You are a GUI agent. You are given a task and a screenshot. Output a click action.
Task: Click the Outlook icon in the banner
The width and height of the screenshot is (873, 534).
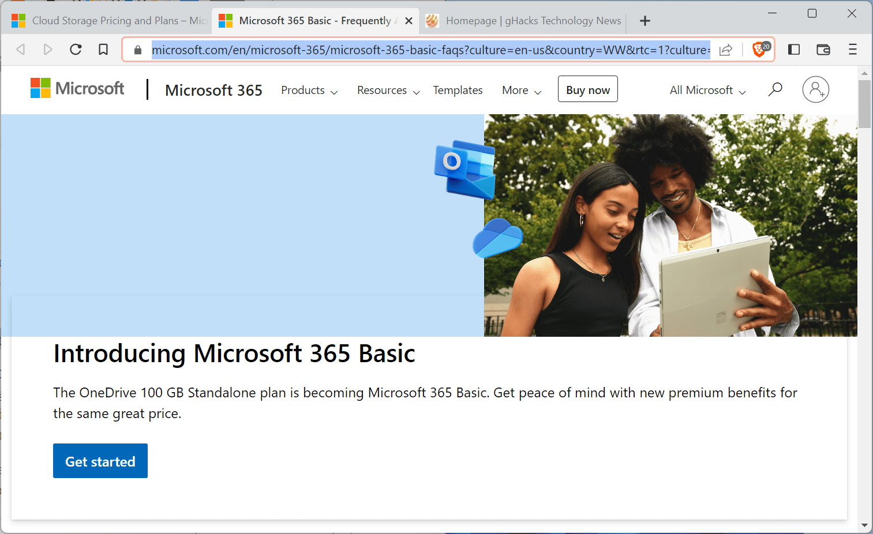[465, 169]
